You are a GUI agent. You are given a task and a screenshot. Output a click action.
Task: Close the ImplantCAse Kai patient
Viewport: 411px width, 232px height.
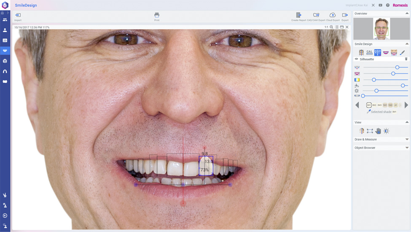(x=373, y=5)
